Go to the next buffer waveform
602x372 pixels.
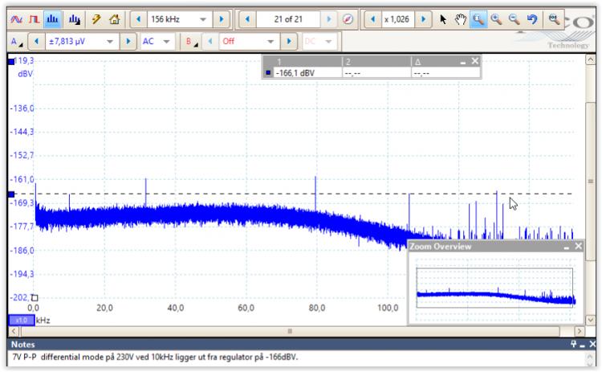[330, 18]
